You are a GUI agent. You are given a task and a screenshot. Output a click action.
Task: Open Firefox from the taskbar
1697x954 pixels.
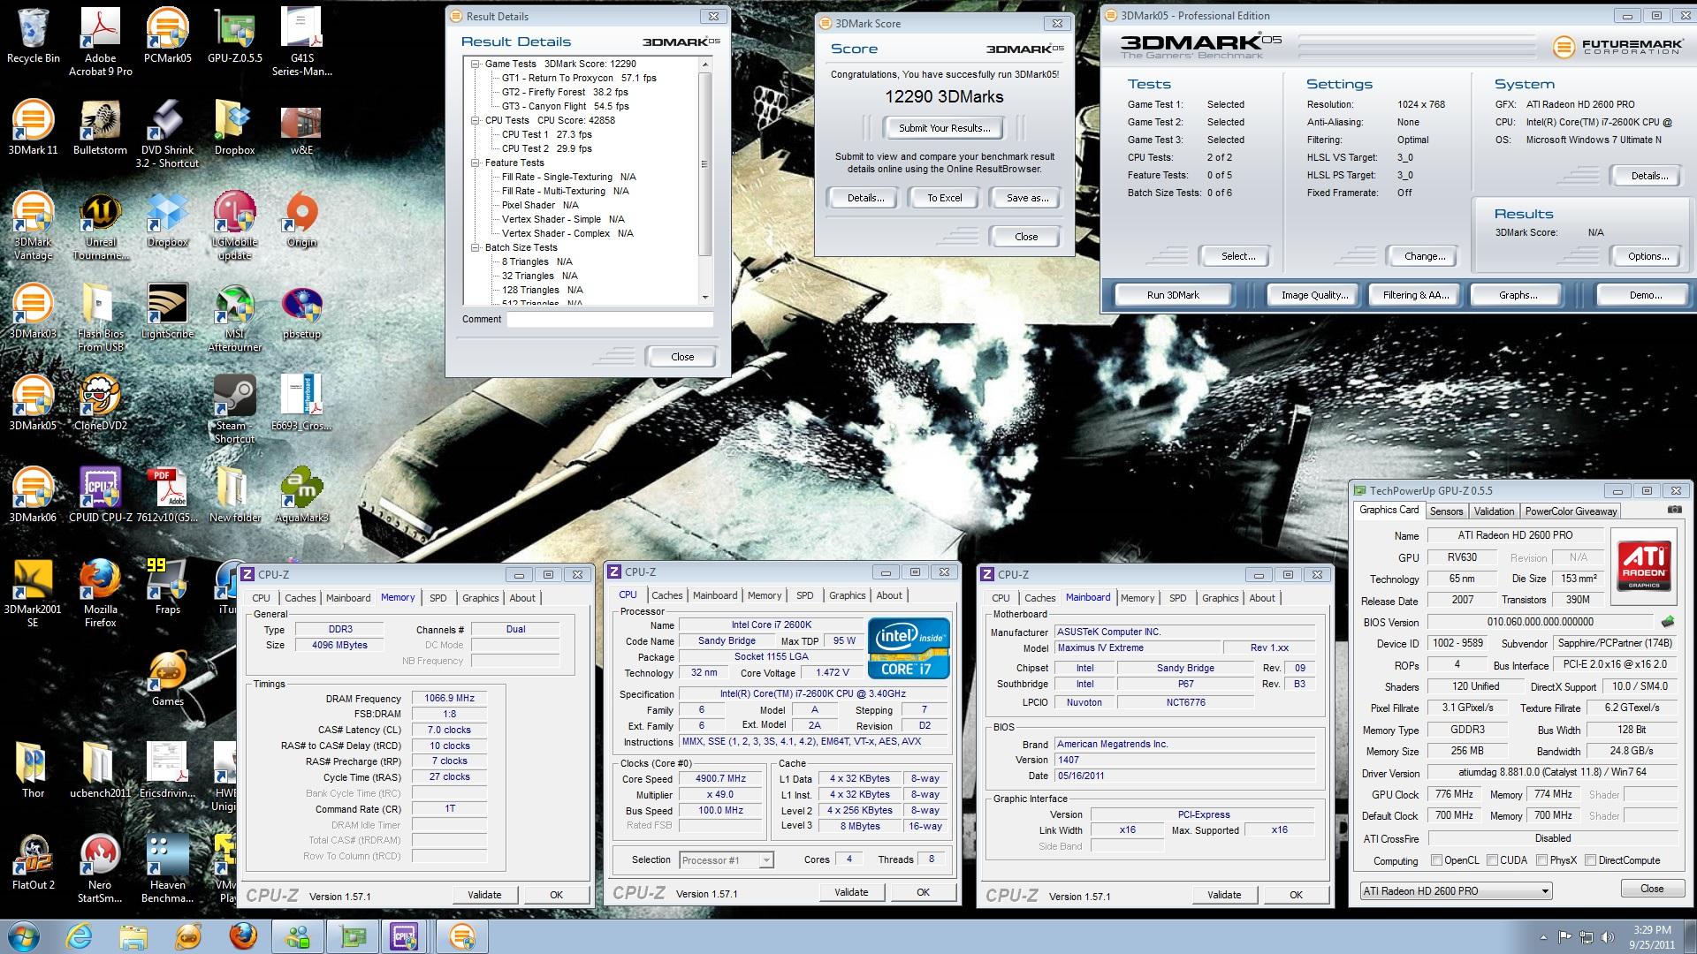(x=242, y=936)
